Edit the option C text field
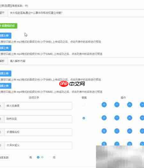This screenshot has height=168, width=144. (38, 132)
